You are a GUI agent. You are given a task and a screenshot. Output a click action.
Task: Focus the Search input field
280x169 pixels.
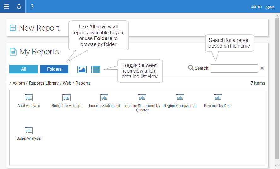(234, 68)
